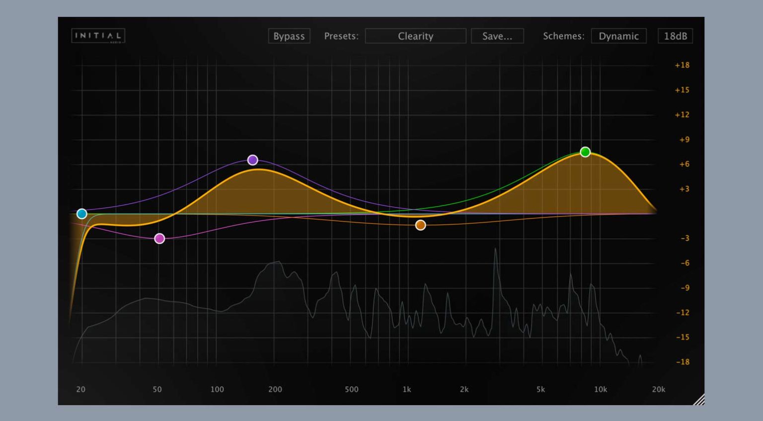The image size is (763, 421).
Task: Select the blue low-cut filter node
Action: pos(81,213)
